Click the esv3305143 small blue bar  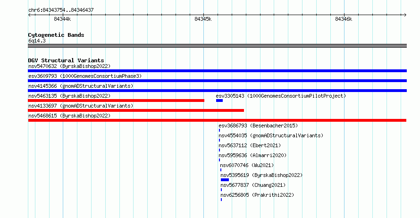(x=219, y=101)
